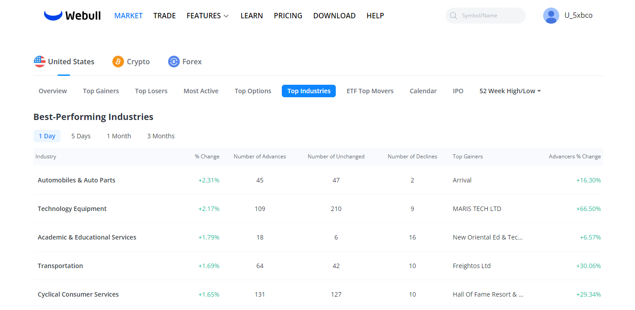Open the Calendar tab

click(423, 91)
